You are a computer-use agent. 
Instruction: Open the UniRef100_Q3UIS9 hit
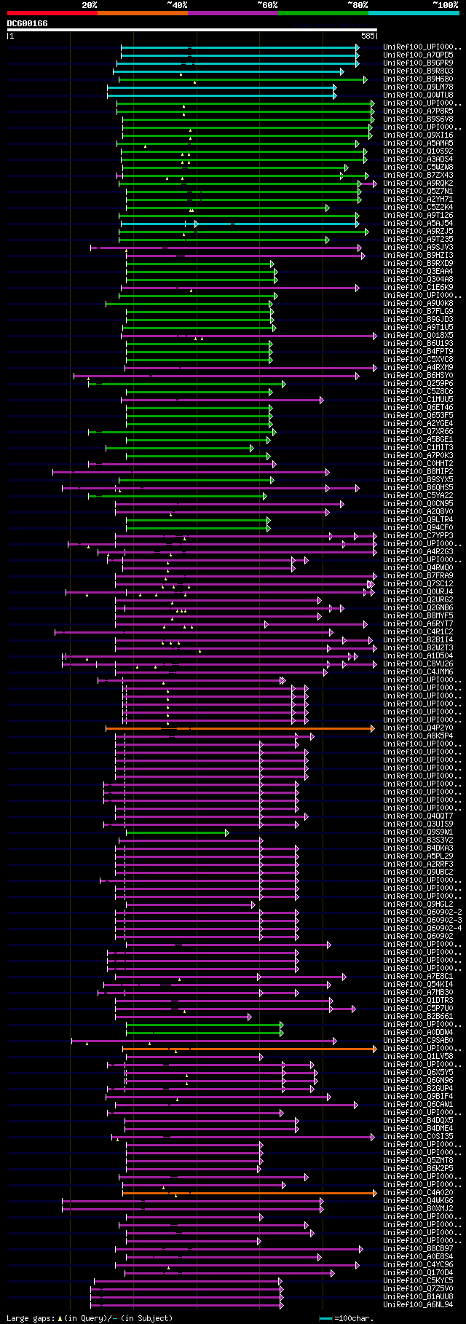coord(418,824)
